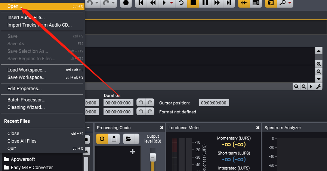
Task: Toggle loop playback mode
Action: click(x=181, y=3)
